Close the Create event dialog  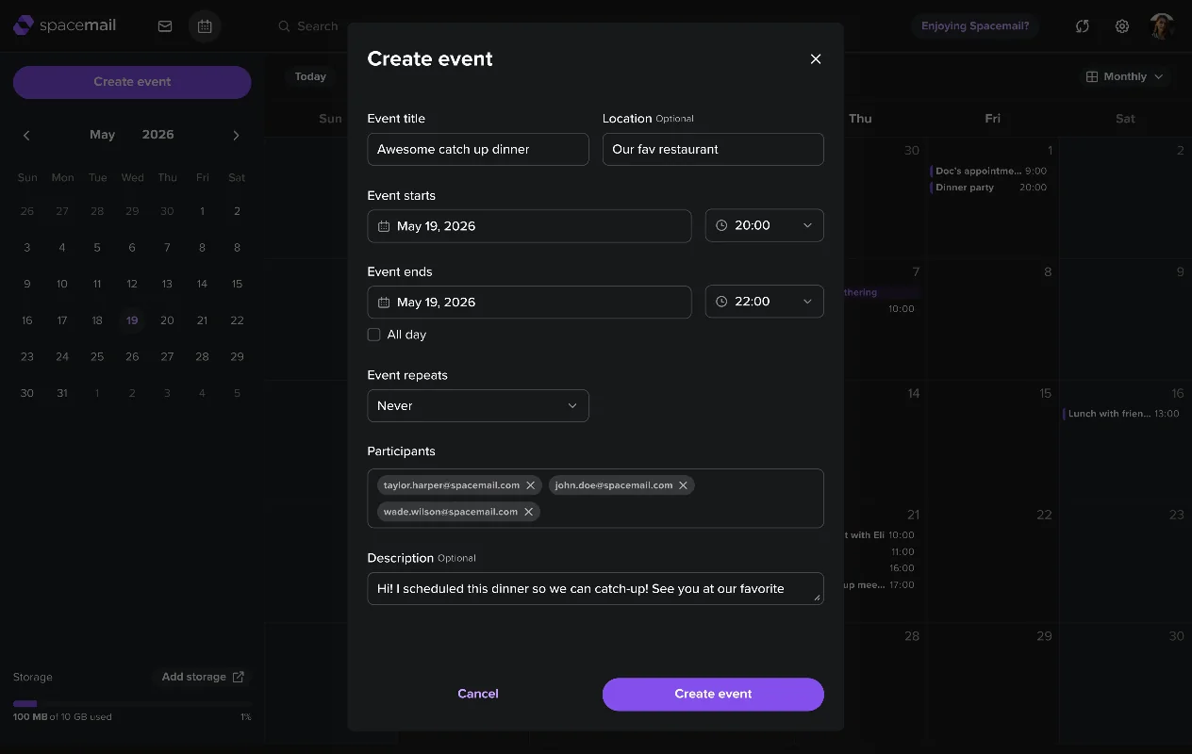(816, 58)
